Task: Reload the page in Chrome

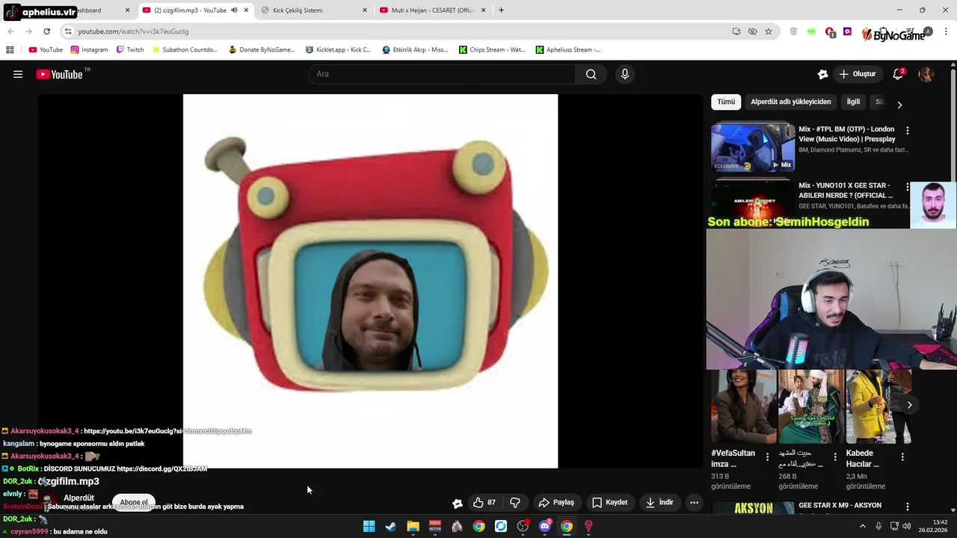Action: point(46,31)
